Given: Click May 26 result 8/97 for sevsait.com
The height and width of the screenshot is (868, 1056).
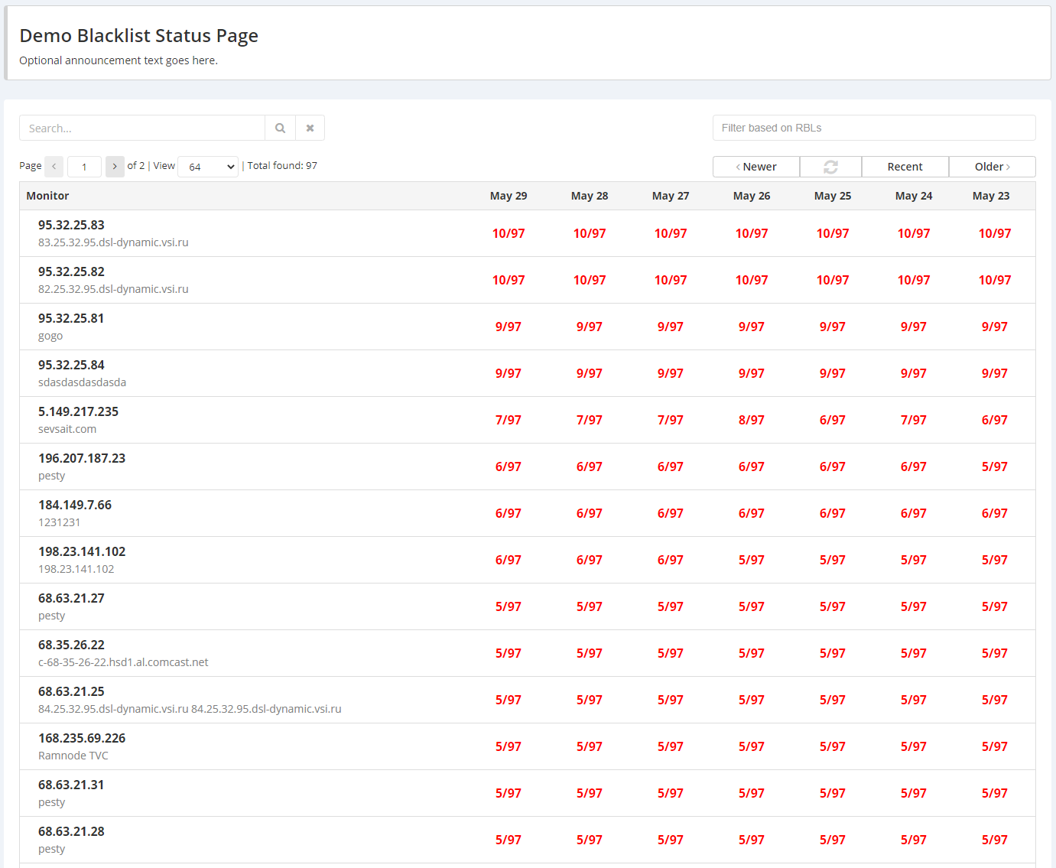Looking at the screenshot, I should 751,420.
